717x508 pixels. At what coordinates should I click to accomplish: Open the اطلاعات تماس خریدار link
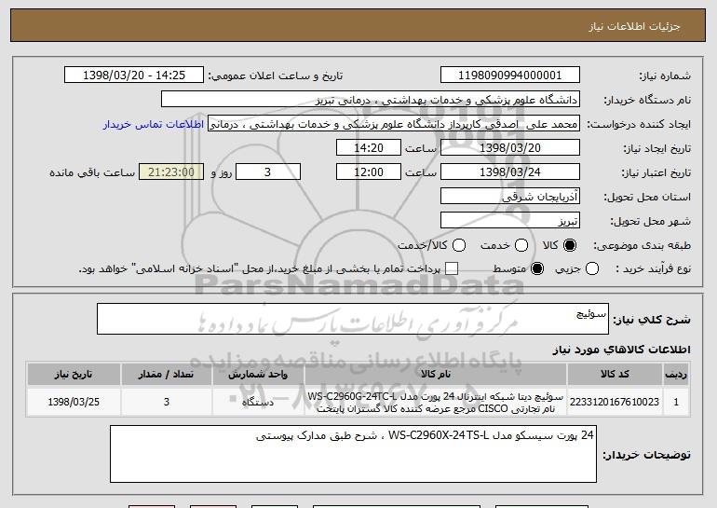[x=154, y=124]
